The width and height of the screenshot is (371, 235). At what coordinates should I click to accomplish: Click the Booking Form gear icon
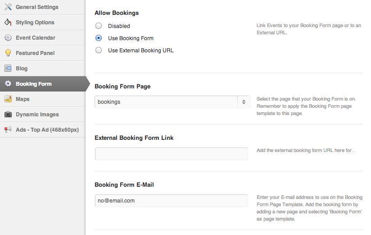pyautogui.click(x=8, y=84)
